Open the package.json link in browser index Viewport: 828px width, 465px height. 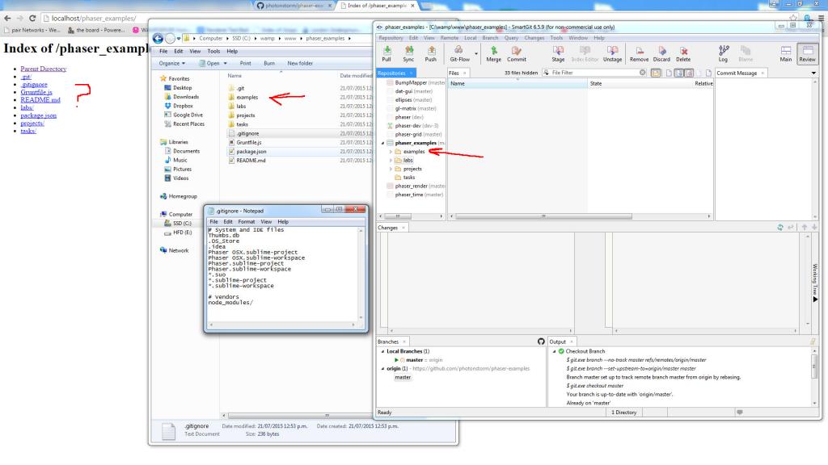(39, 115)
